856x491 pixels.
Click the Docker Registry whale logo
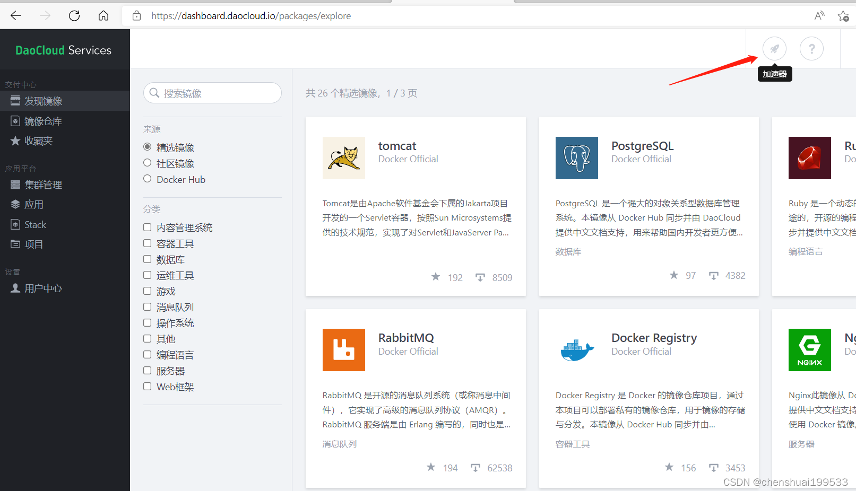tap(577, 350)
